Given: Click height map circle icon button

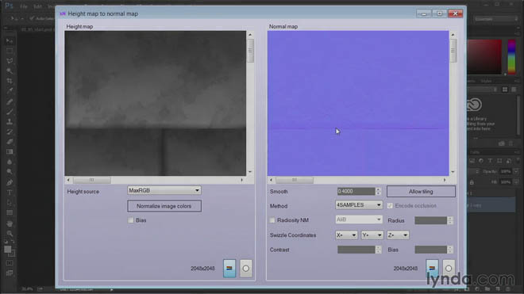Looking at the screenshot, I should pos(245,269).
